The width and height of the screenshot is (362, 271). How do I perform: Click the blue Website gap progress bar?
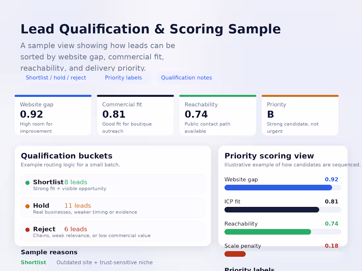[278, 188]
